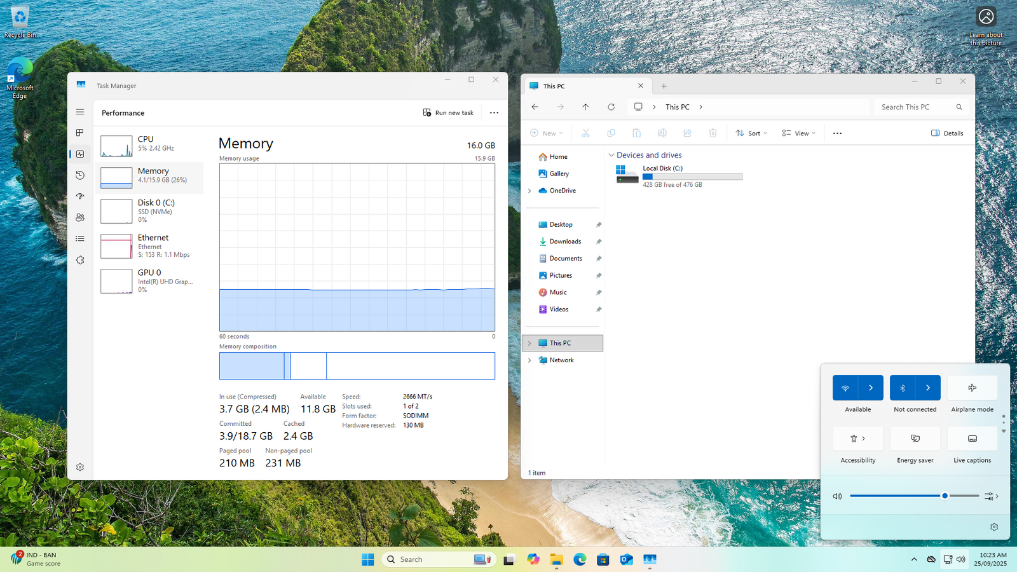Open Task Manager settings gear
Image resolution: width=1017 pixels, height=572 pixels.
pos(80,467)
